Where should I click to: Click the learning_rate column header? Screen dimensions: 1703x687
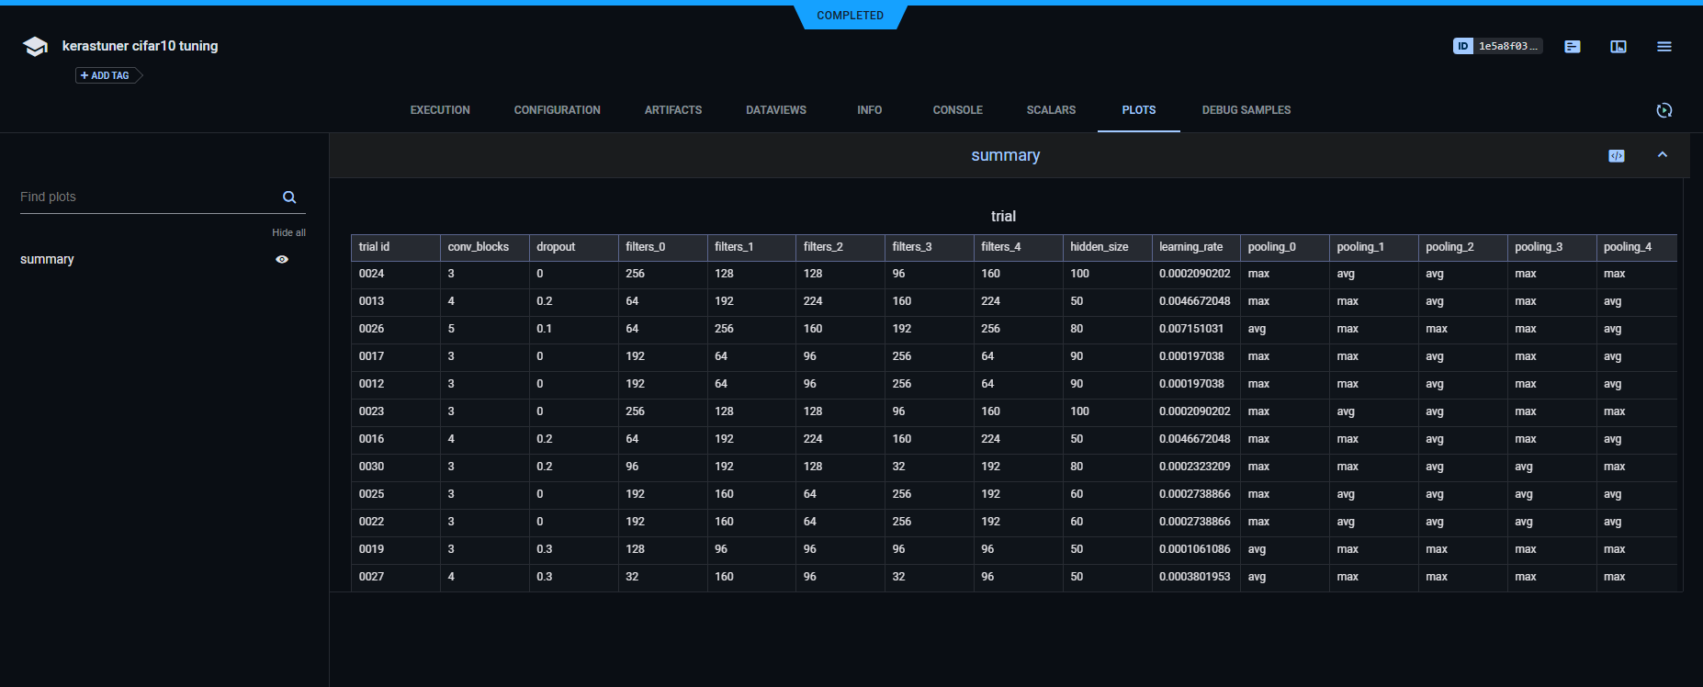click(1190, 247)
